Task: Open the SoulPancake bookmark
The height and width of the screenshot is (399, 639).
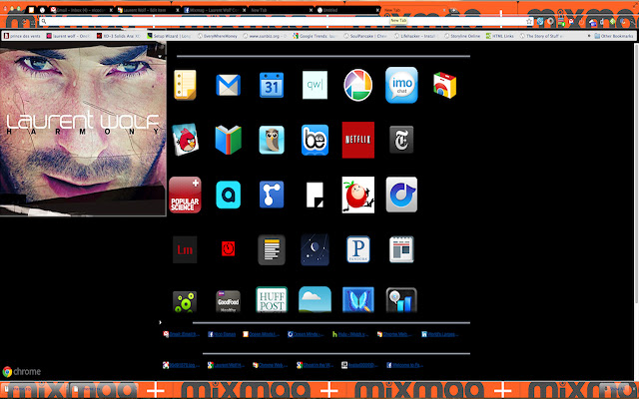Action: (x=365, y=36)
